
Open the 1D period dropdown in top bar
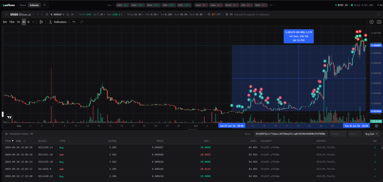pyautogui.click(x=272, y=5)
